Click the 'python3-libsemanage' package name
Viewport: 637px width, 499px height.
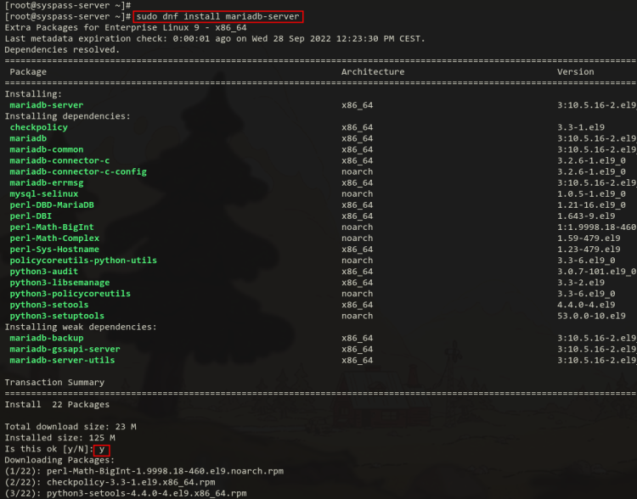coord(59,283)
